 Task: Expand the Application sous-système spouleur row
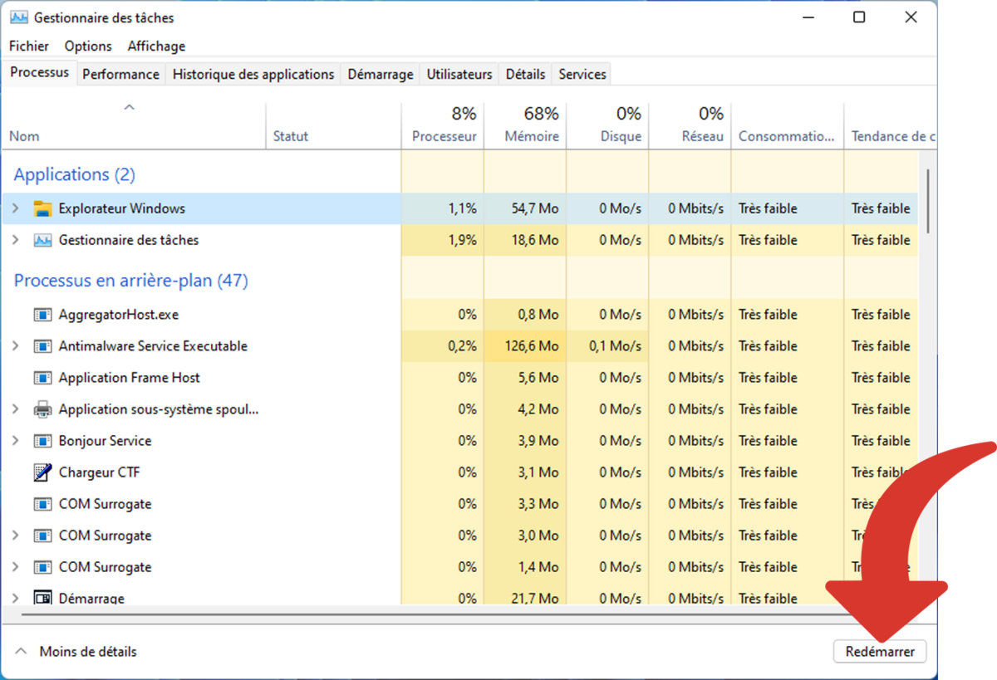tap(15, 409)
